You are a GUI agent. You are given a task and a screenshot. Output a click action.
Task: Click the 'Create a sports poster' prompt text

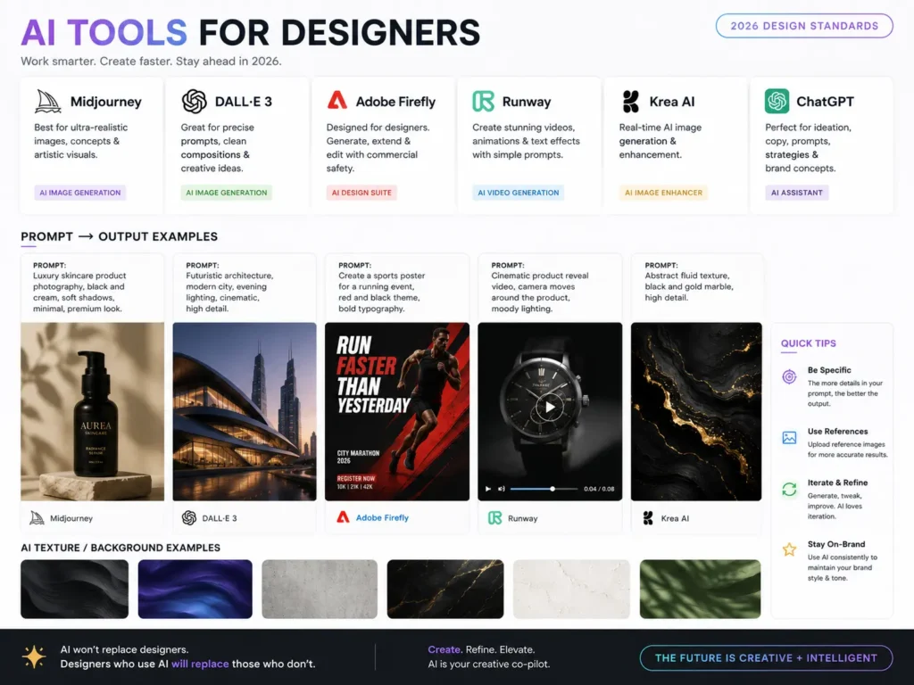382,292
